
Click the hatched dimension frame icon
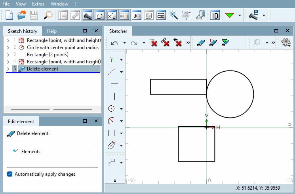pyautogui.click(x=149, y=15)
